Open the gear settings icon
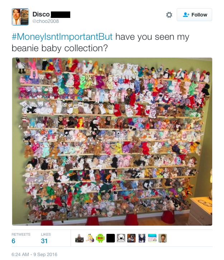The image size is (224, 260). point(169,15)
